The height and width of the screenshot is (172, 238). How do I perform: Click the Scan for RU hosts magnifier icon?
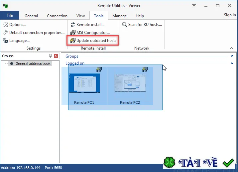tap(124, 25)
